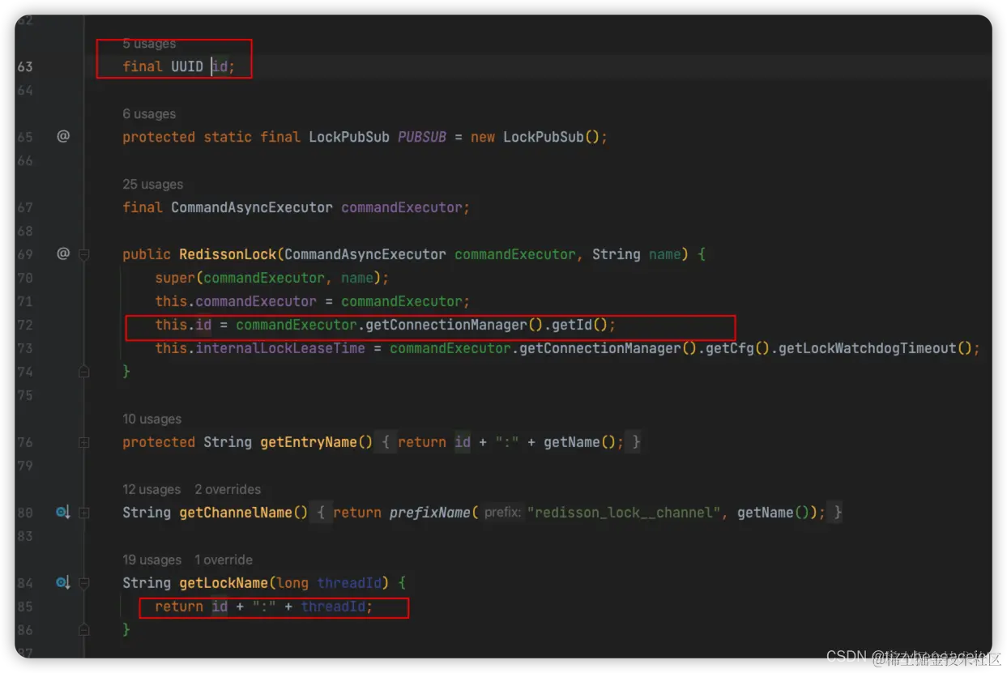
Task: Click 'String name' parameter in the constructor
Action: (636, 254)
